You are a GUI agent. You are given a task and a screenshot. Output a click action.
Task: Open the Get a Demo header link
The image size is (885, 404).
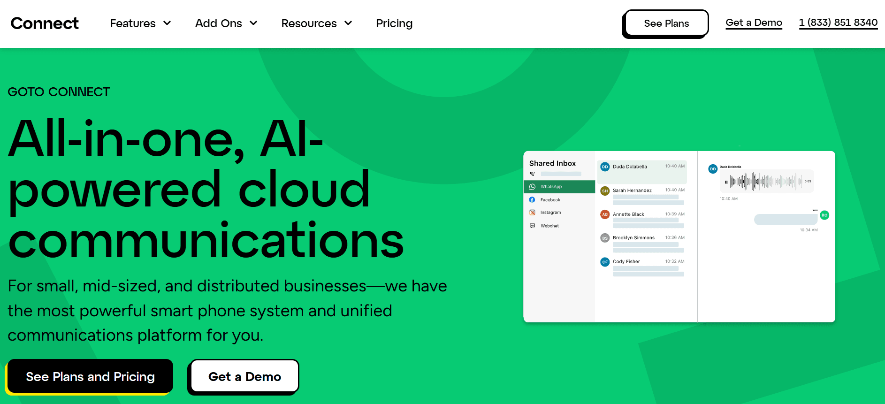coord(754,23)
